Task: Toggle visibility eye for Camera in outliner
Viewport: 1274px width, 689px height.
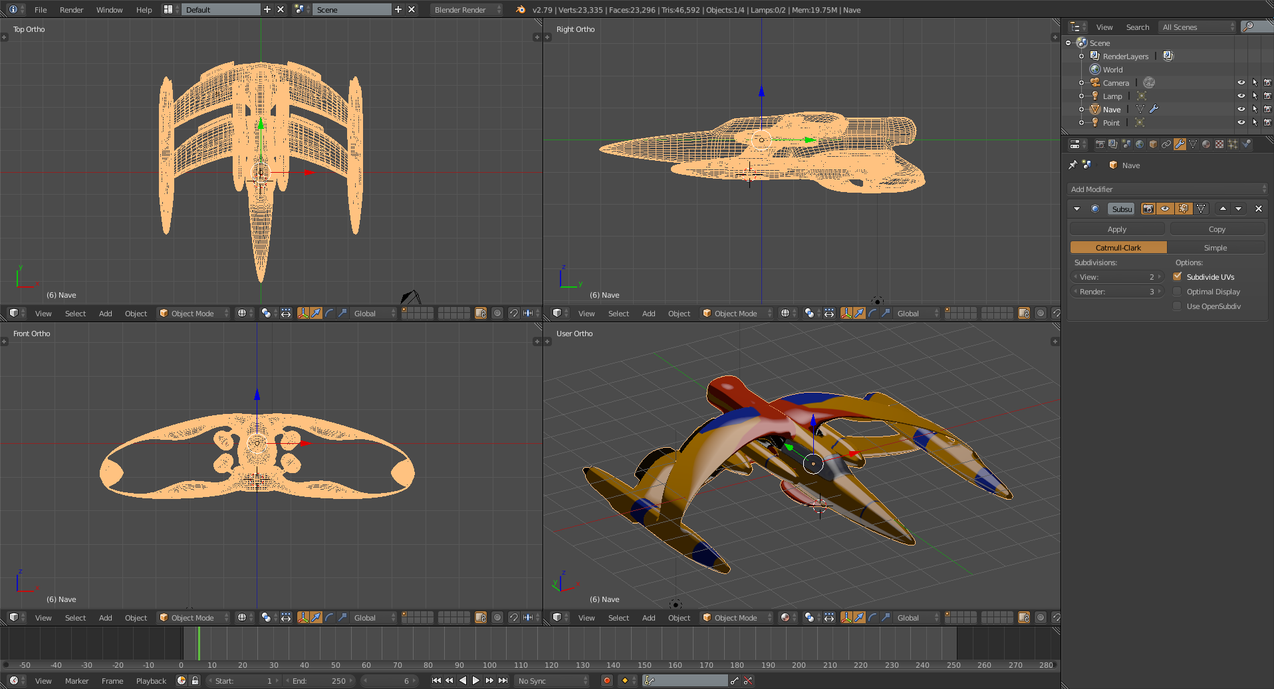Action: [1241, 83]
